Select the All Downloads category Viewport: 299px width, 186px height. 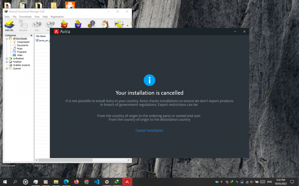click(x=20, y=39)
